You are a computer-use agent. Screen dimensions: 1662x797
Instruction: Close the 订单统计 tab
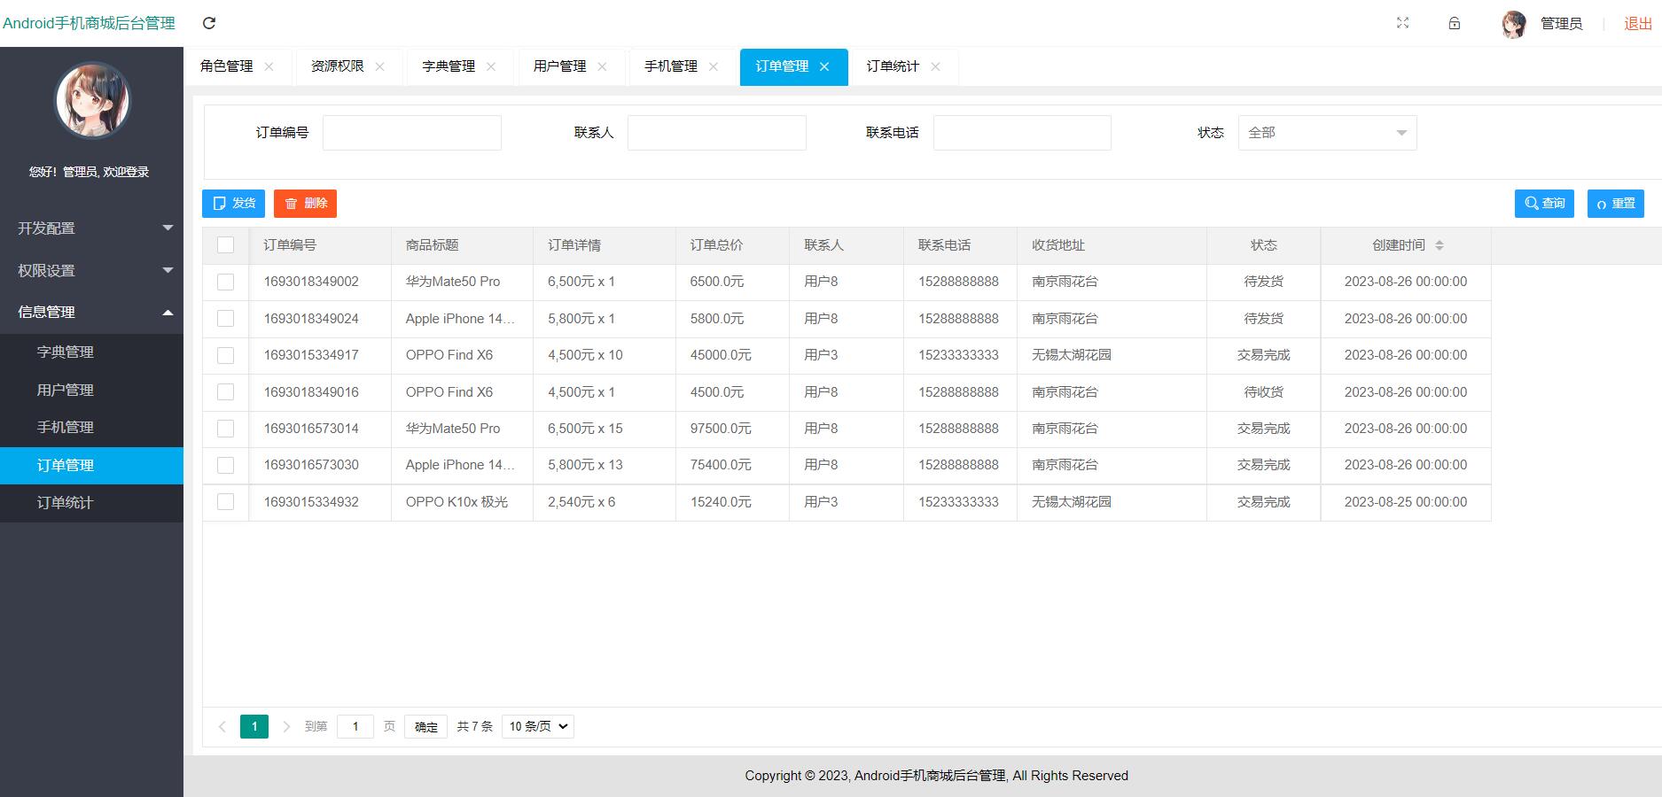pos(935,66)
